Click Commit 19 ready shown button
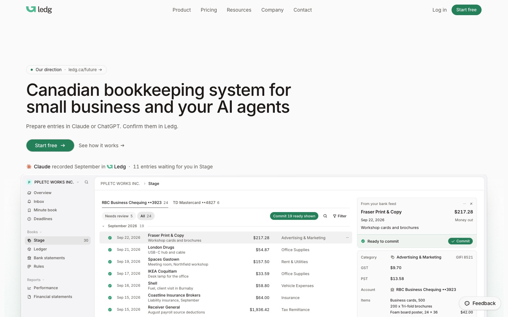 (294, 216)
